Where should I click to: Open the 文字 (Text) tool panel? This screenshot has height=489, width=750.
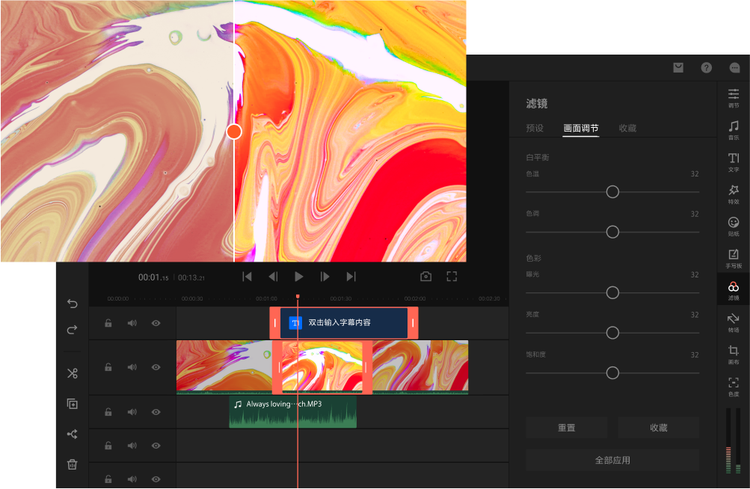pos(734,162)
